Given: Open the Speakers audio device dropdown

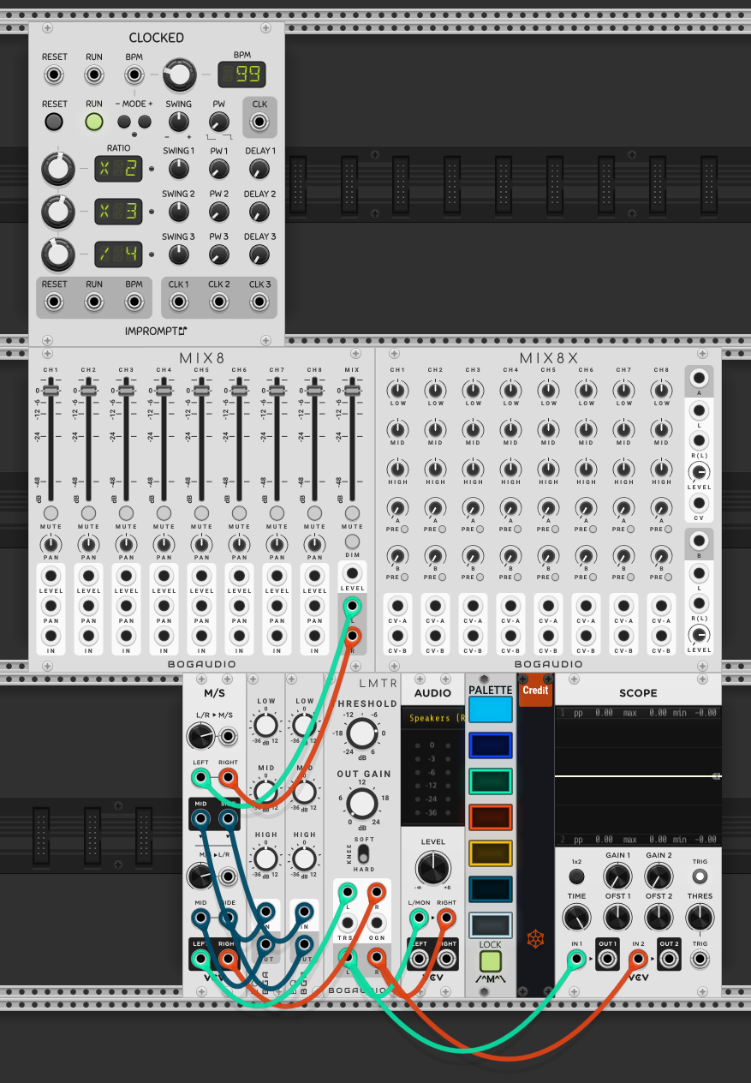Looking at the screenshot, I should coord(433,718).
